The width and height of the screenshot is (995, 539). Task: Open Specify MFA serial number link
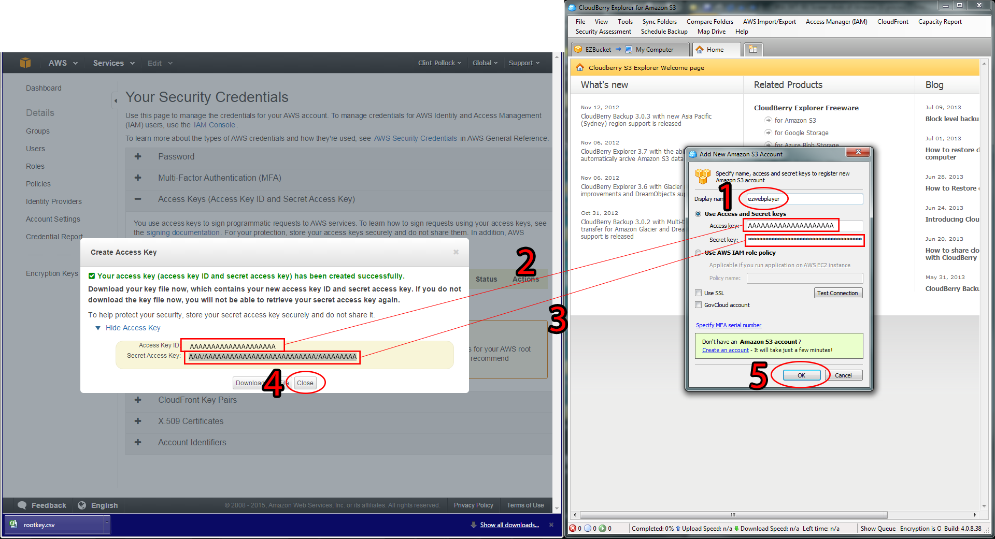729,325
